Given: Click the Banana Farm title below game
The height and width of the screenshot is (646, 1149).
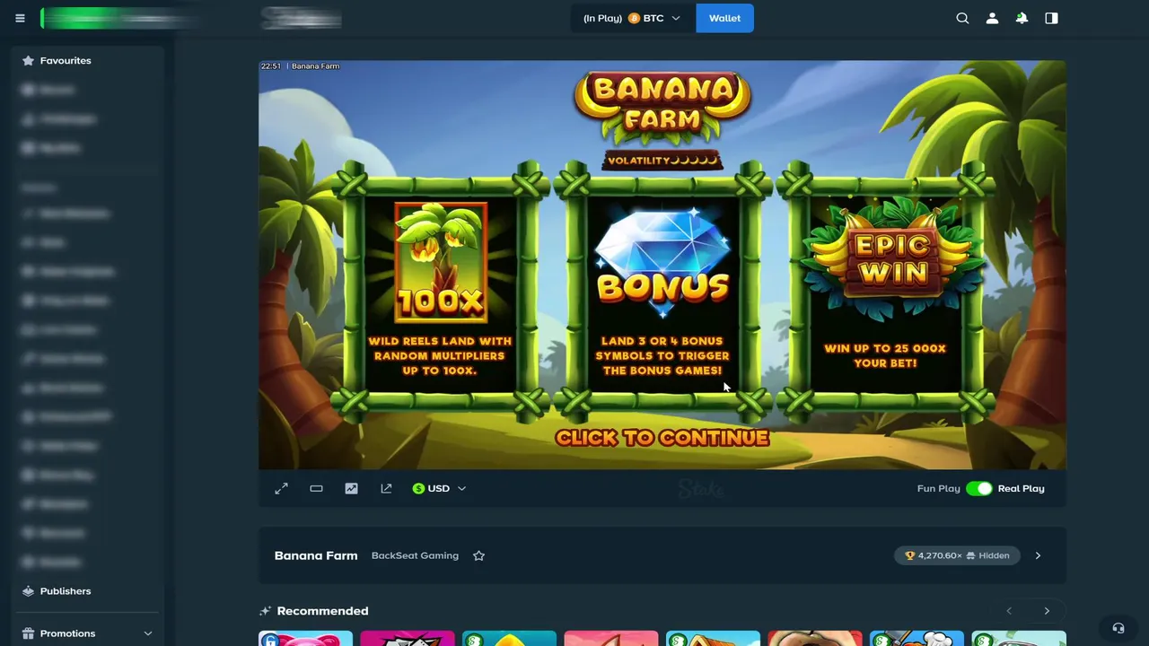Looking at the screenshot, I should [x=316, y=555].
